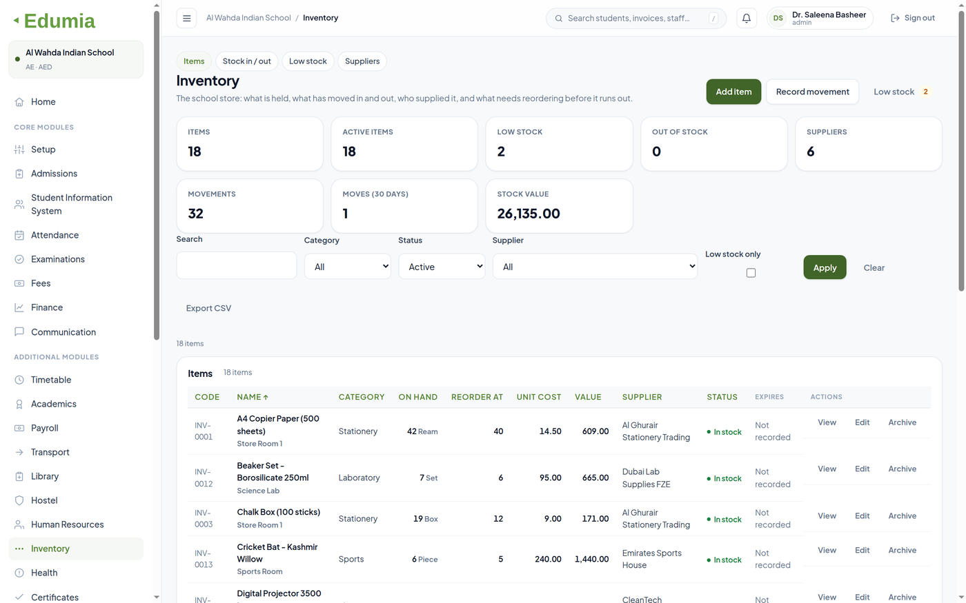
Task: Open the notifications bell
Action: pyautogui.click(x=746, y=19)
